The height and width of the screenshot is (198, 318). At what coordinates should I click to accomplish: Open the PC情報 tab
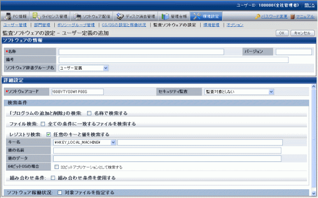pyautogui.click(x=15, y=16)
